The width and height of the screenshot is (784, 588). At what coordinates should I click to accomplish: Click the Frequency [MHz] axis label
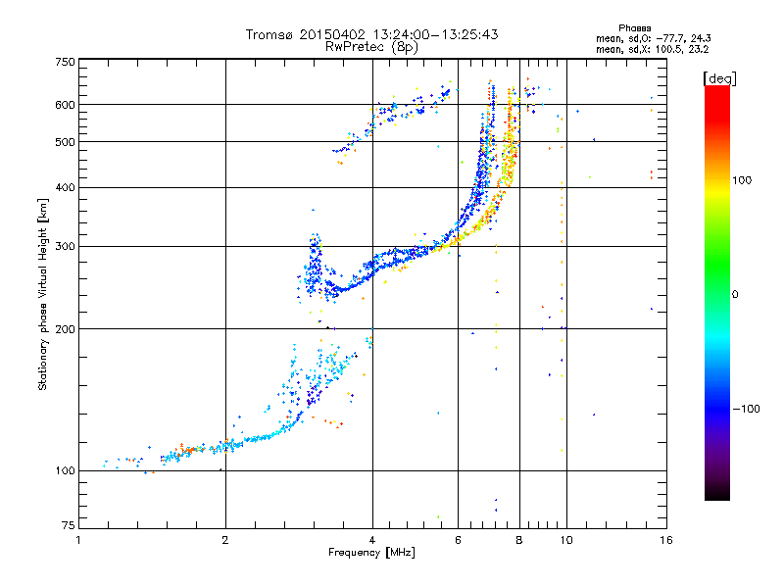point(371,555)
